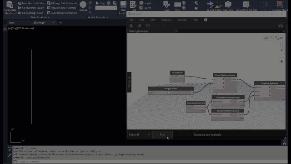Image resolution: width=291 pixels, height=164 pixels.
Task: Click Dynamo's New file toolbar icon
Action: click(x=131, y=26)
